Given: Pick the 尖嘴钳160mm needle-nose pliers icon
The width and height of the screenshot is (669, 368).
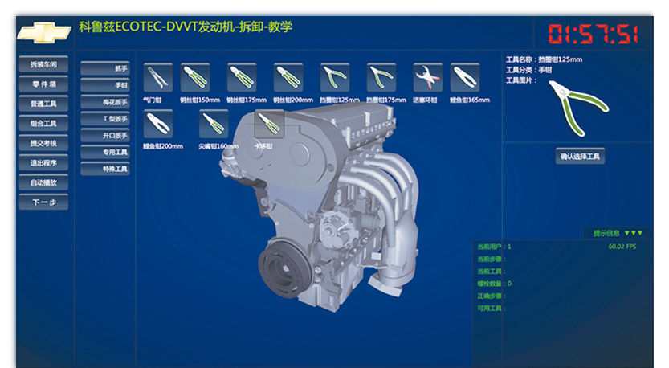Looking at the screenshot, I should point(214,124).
